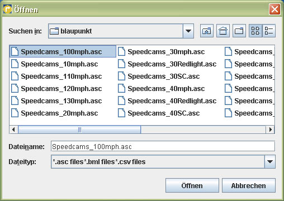Cancel with the Abbrechen button
The image size is (284, 201).
point(249,185)
